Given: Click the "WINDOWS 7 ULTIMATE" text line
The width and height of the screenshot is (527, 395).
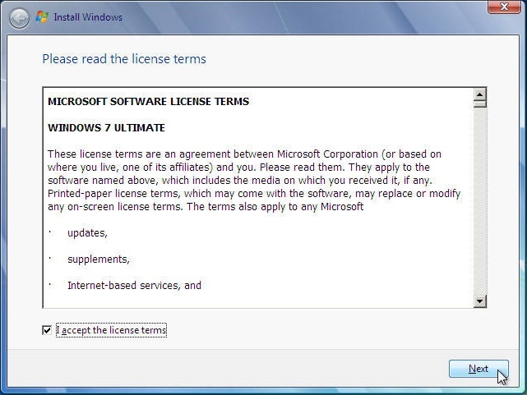Looking at the screenshot, I should pyautogui.click(x=106, y=128).
